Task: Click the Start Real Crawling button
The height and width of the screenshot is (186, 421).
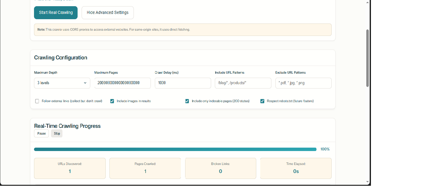Action: click(x=56, y=13)
